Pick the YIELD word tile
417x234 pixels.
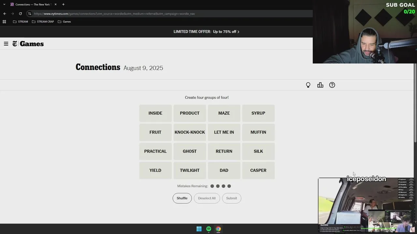[155, 170]
